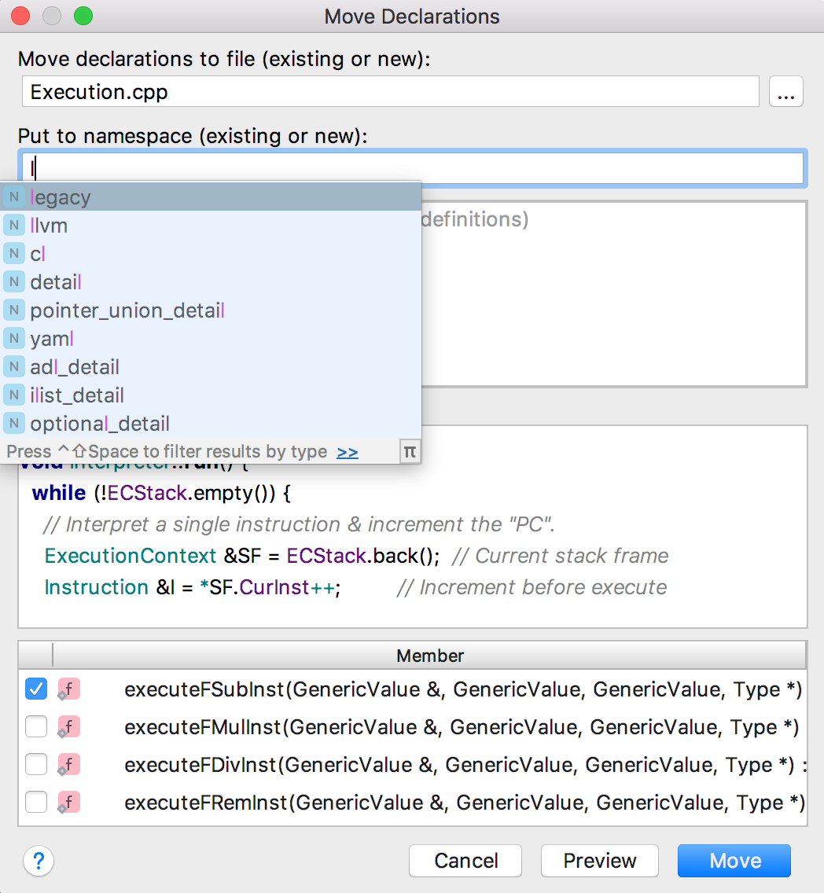The image size is (824, 893).
Task: Check the executeFRemInst member checkbox
Action: [36, 802]
